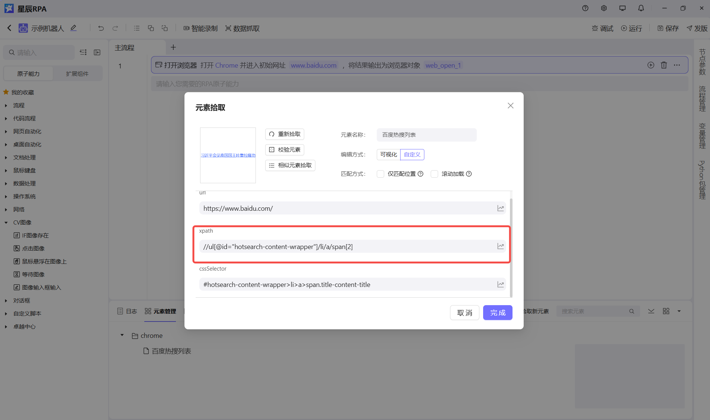Click the undo arrow in the toolbar
This screenshot has width=710, height=420.
tap(101, 28)
